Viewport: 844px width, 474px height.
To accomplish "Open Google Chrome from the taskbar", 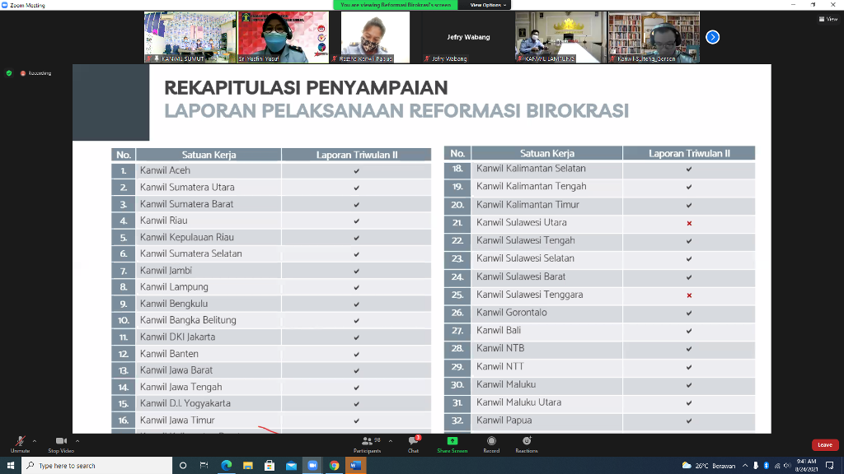I will [x=334, y=466].
